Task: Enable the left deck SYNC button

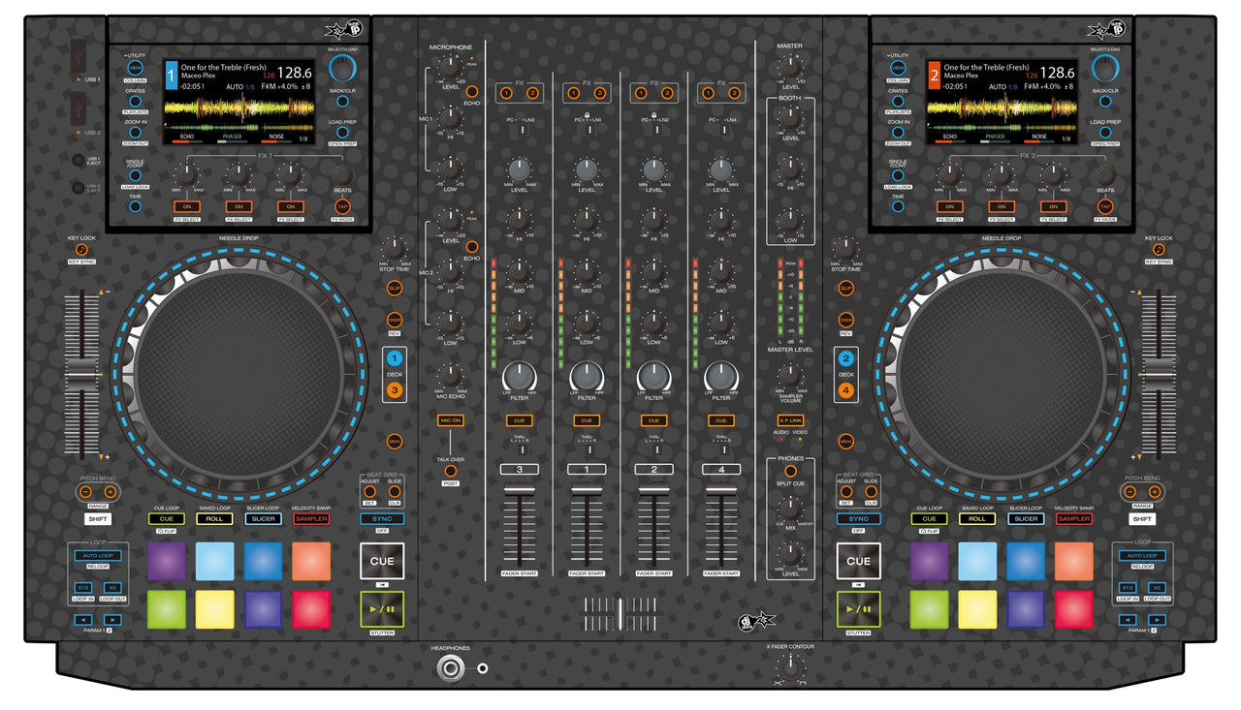Action: [x=381, y=518]
